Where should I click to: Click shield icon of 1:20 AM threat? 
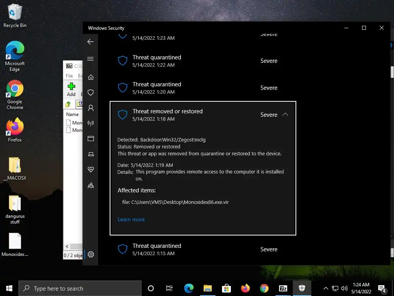tap(123, 87)
